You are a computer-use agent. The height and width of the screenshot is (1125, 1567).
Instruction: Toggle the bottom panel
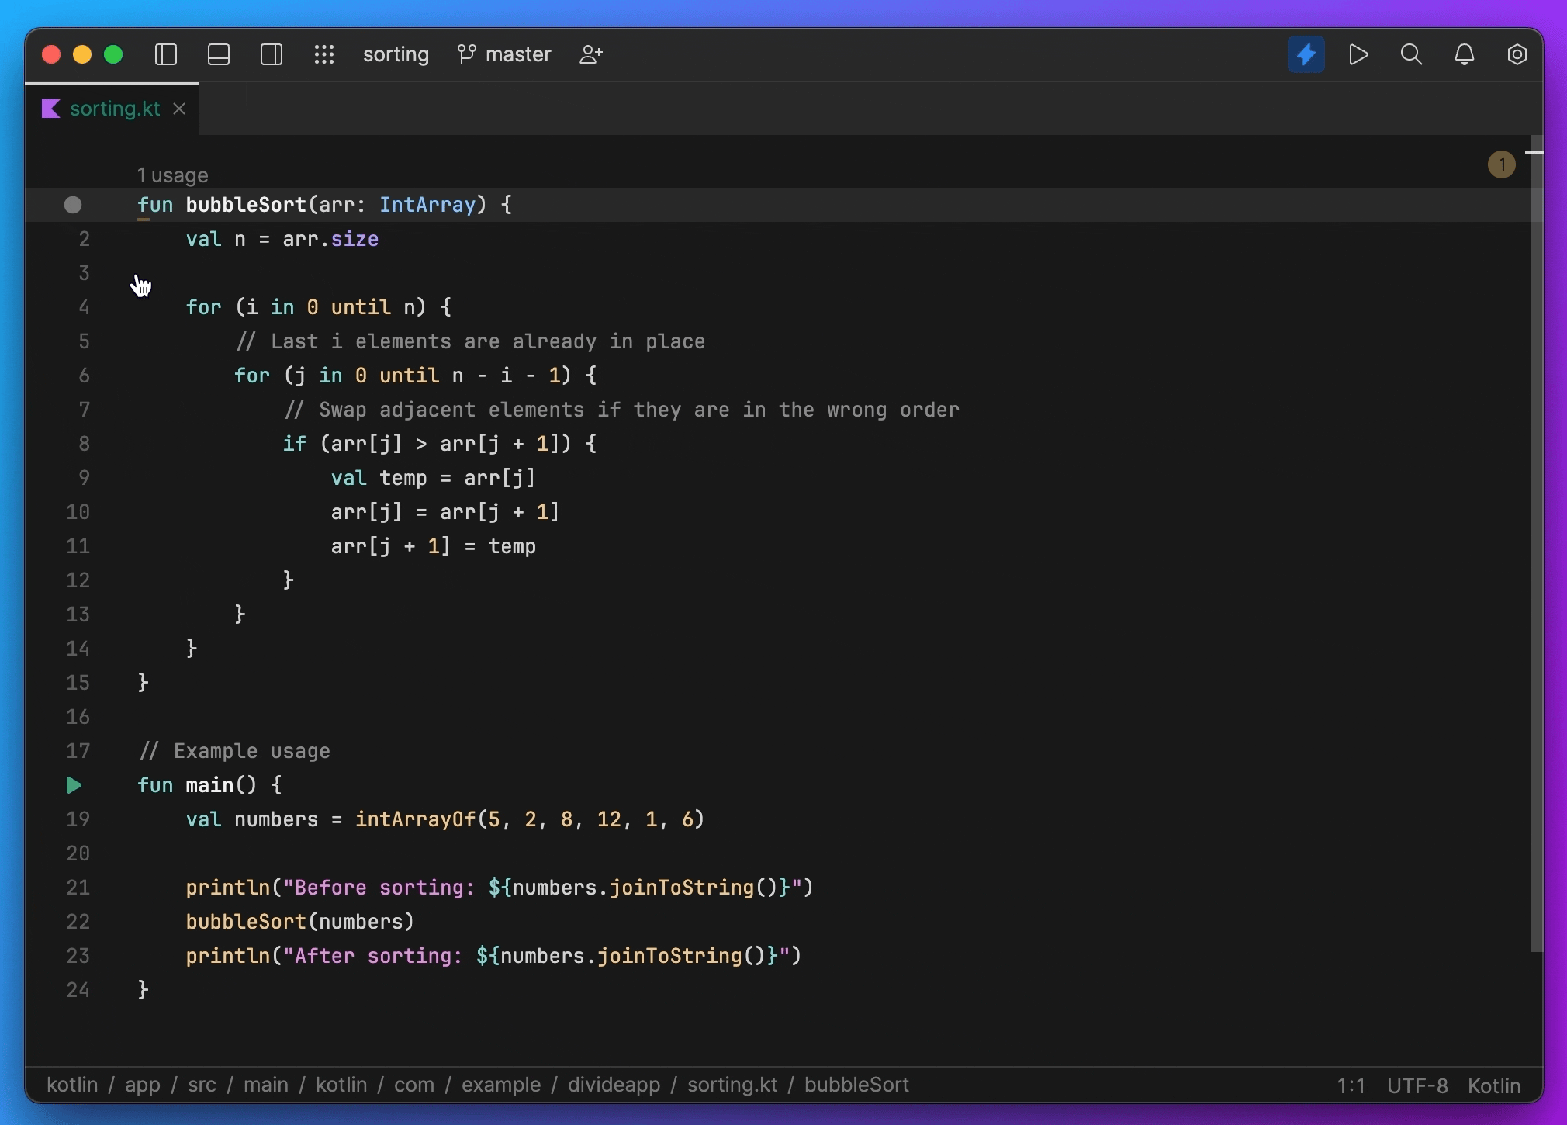click(x=219, y=54)
